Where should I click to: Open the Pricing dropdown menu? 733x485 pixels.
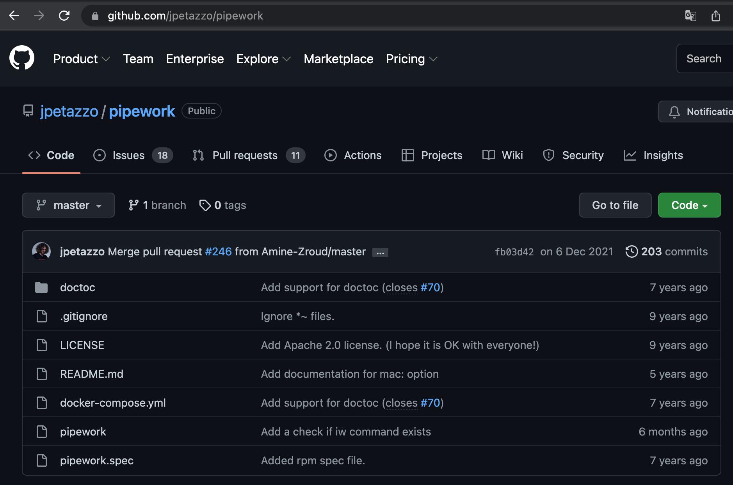(x=411, y=59)
